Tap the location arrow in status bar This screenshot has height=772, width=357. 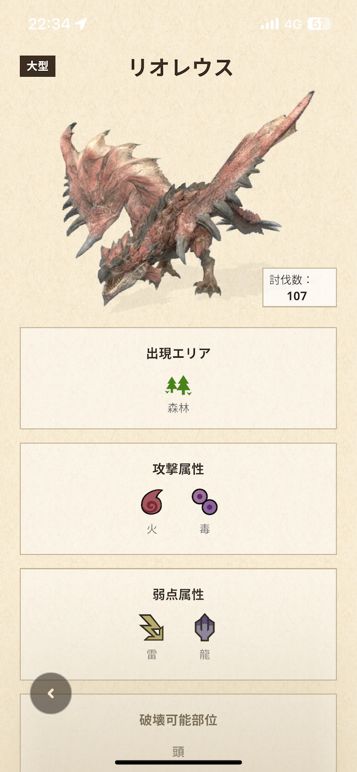click(81, 24)
